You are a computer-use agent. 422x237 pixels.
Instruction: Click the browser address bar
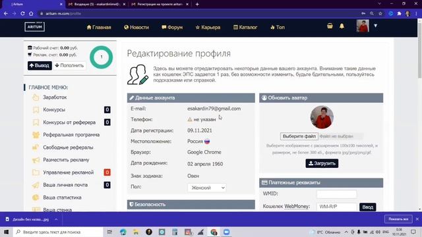(199, 13)
